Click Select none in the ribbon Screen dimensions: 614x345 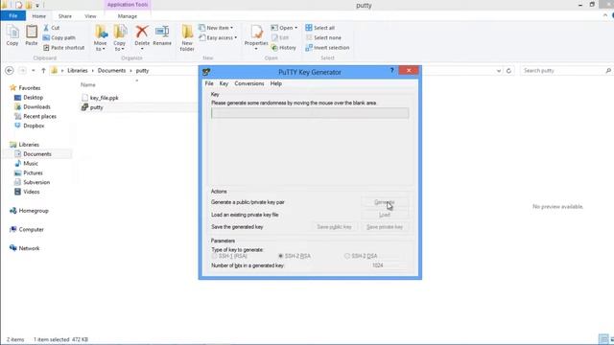click(x=323, y=37)
